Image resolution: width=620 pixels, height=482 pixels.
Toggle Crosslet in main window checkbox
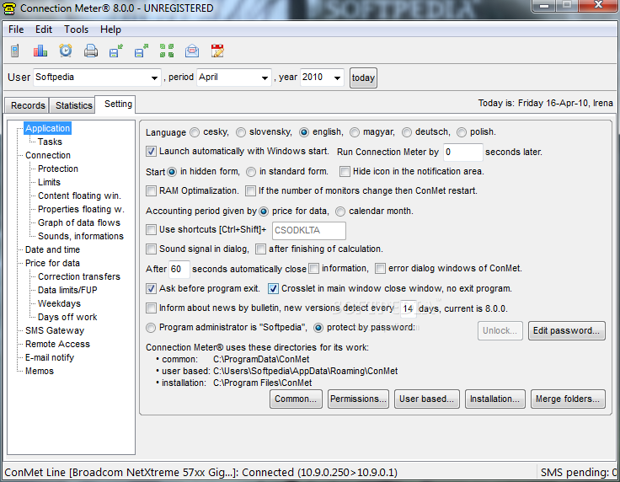click(273, 289)
